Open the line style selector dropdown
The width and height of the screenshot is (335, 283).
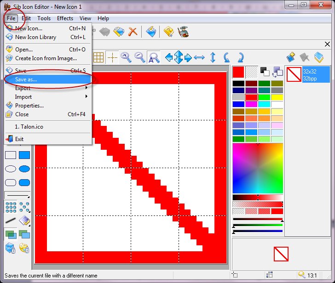pyautogui.click(x=17, y=195)
